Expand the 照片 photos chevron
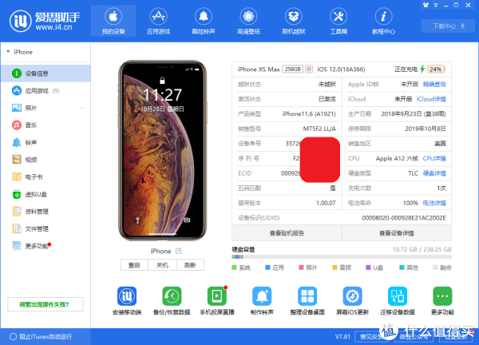Screen dimensions: 479x345 pyautogui.click(x=82, y=108)
